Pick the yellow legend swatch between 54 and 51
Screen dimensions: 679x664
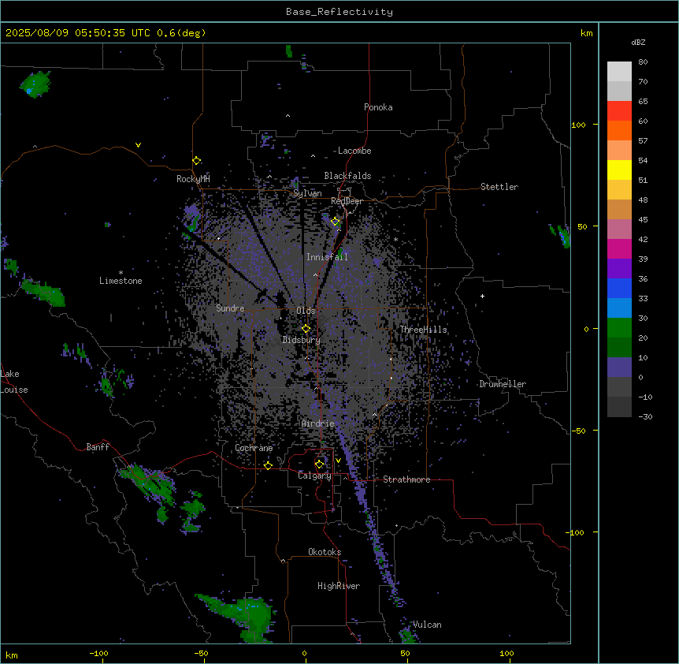(619, 170)
